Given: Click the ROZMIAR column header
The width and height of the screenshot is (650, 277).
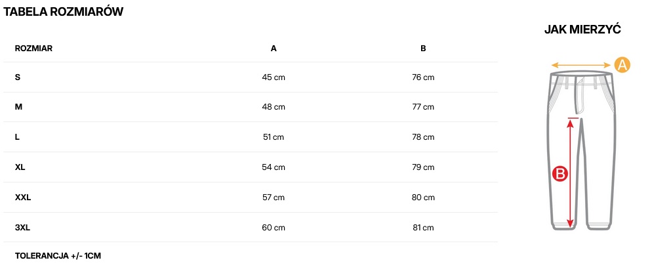Looking at the screenshot, I should coord(33,48).
